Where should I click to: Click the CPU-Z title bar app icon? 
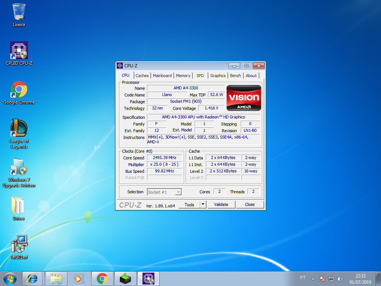click(x=120, y=66)
